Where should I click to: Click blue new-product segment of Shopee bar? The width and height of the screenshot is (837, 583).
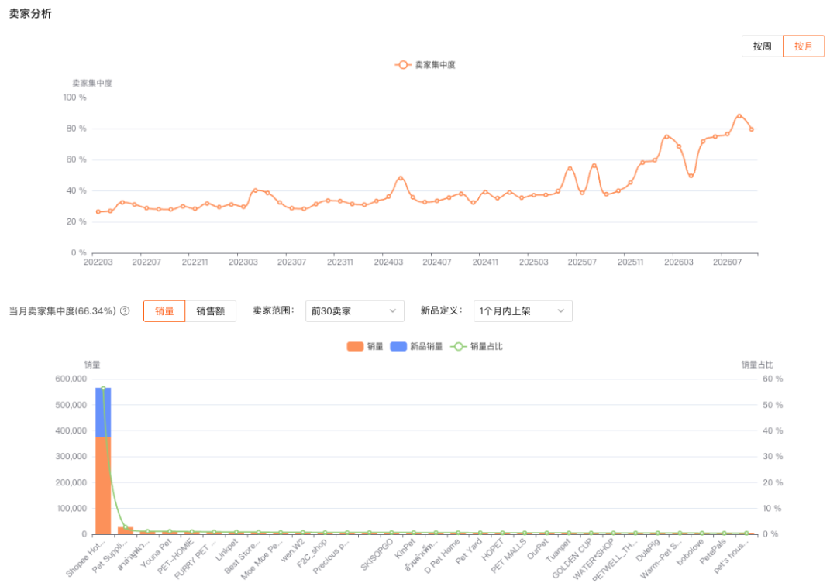(x=103, y=413)
